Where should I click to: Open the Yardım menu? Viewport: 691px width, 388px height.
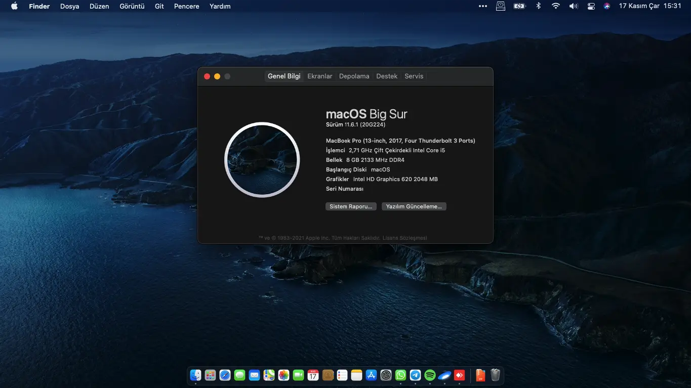[220, 6]
